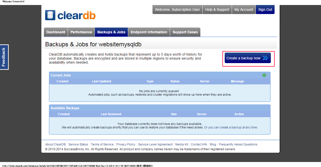Refresh the Current Jobs list
Screen dimensions: 321x167
pos(264,75)
